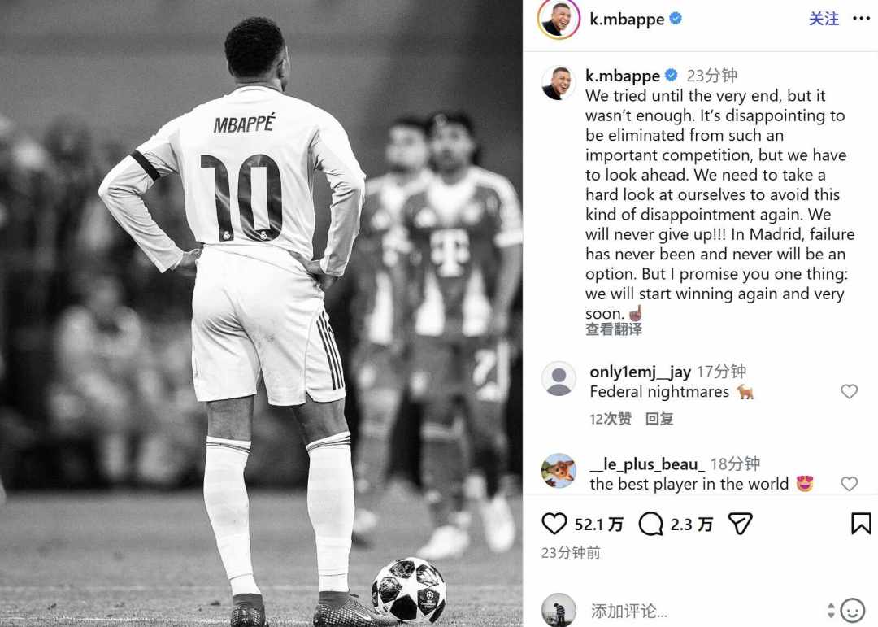The height and width of the screenshot is (627, 878).
Task: Open the __le_plus_beau_ username link
Action: pos(647,464)
